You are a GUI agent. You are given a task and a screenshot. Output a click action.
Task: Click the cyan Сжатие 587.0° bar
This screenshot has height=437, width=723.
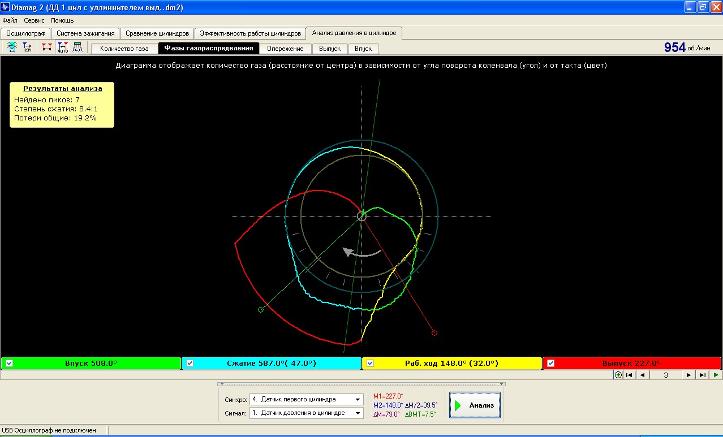click(x=272, y=364)
